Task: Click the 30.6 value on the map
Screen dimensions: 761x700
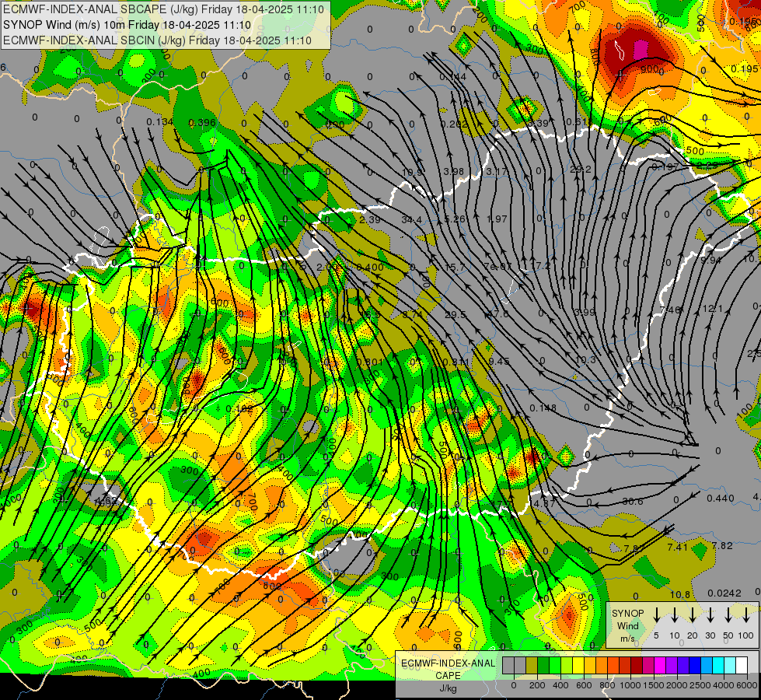Action: click(x=633, y=502)
